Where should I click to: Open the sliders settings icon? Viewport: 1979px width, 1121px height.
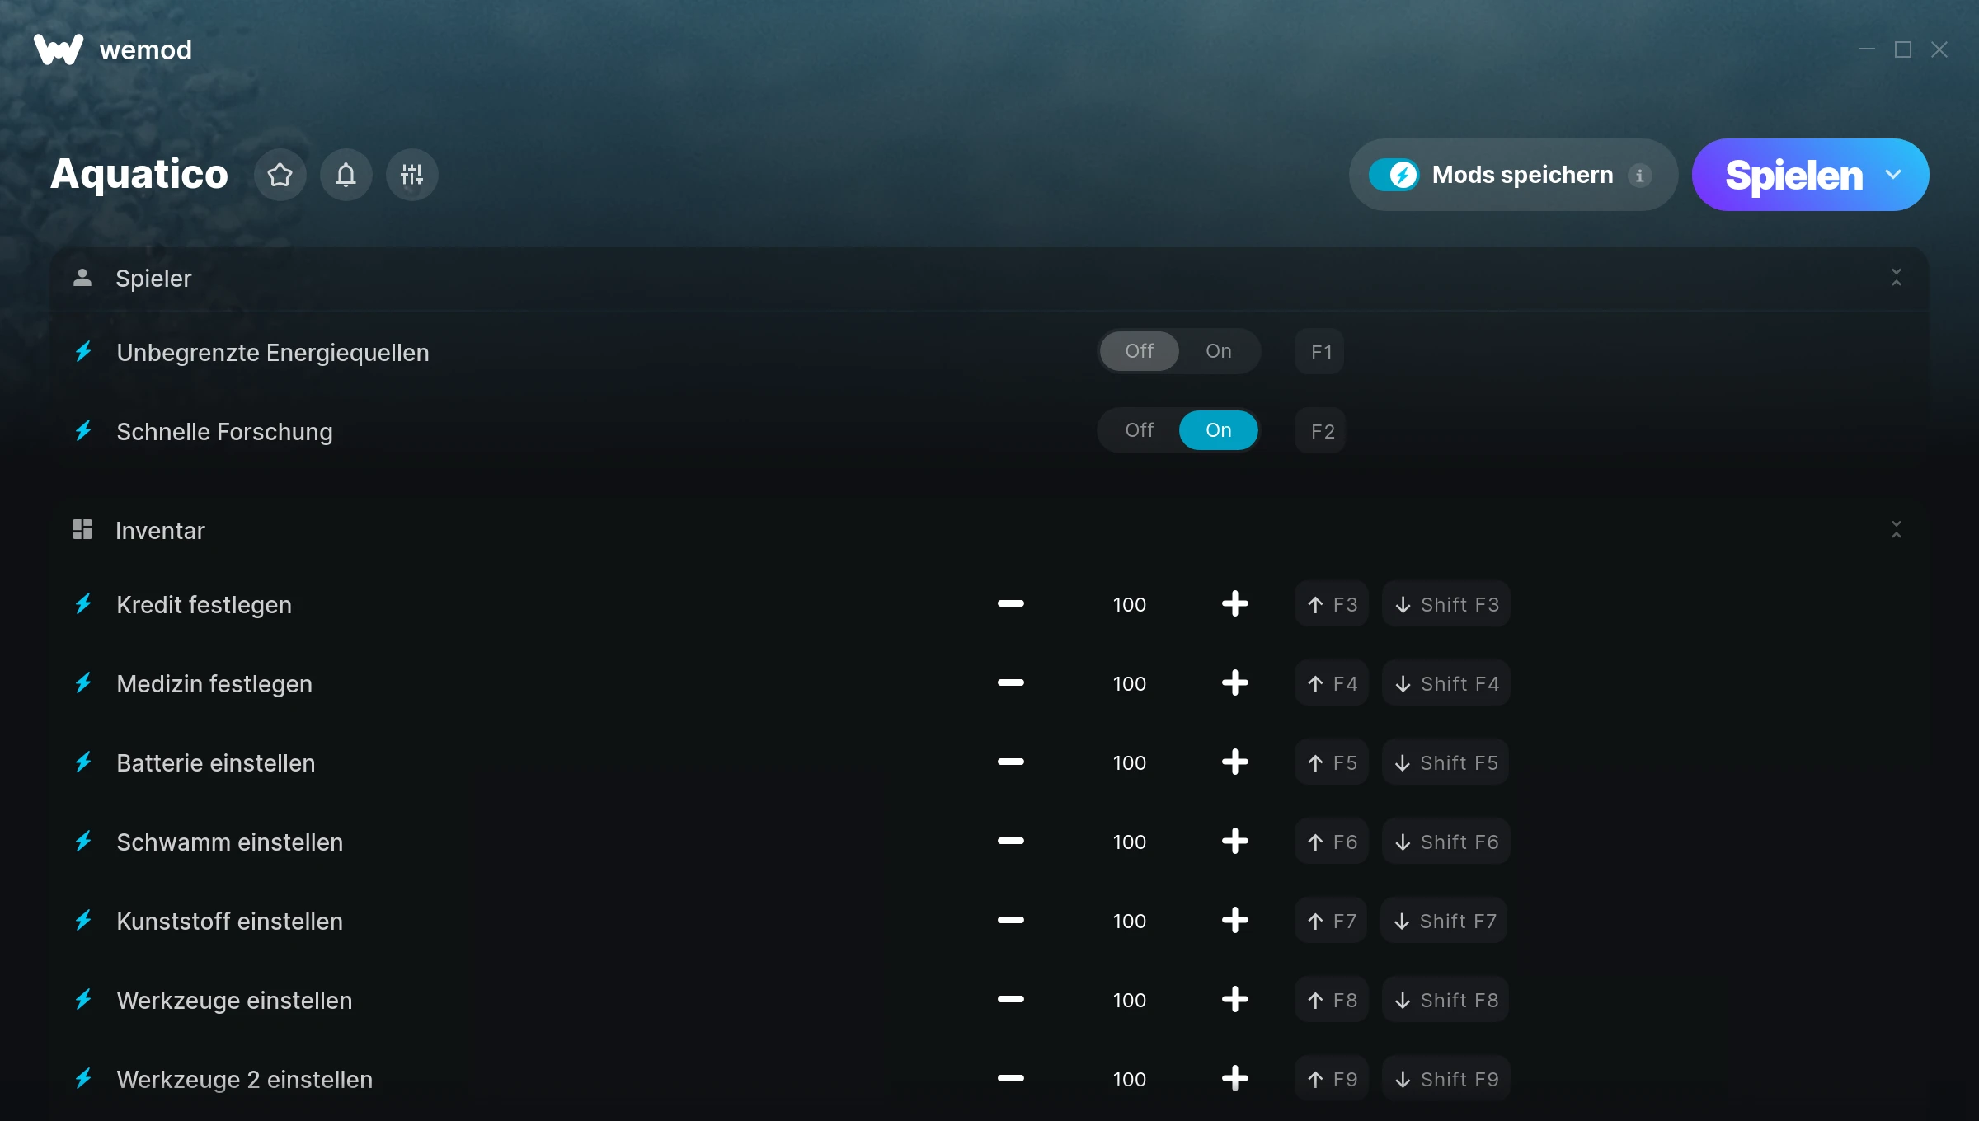click(x=412, y=175)
